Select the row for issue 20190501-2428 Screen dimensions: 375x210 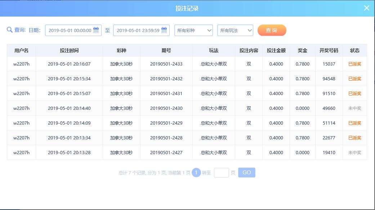pyautogui.click(x=187, y=138)
